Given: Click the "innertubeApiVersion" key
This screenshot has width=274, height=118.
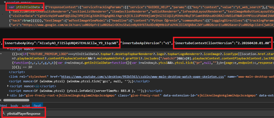Looking at the screenshot, I should (140, 43).
